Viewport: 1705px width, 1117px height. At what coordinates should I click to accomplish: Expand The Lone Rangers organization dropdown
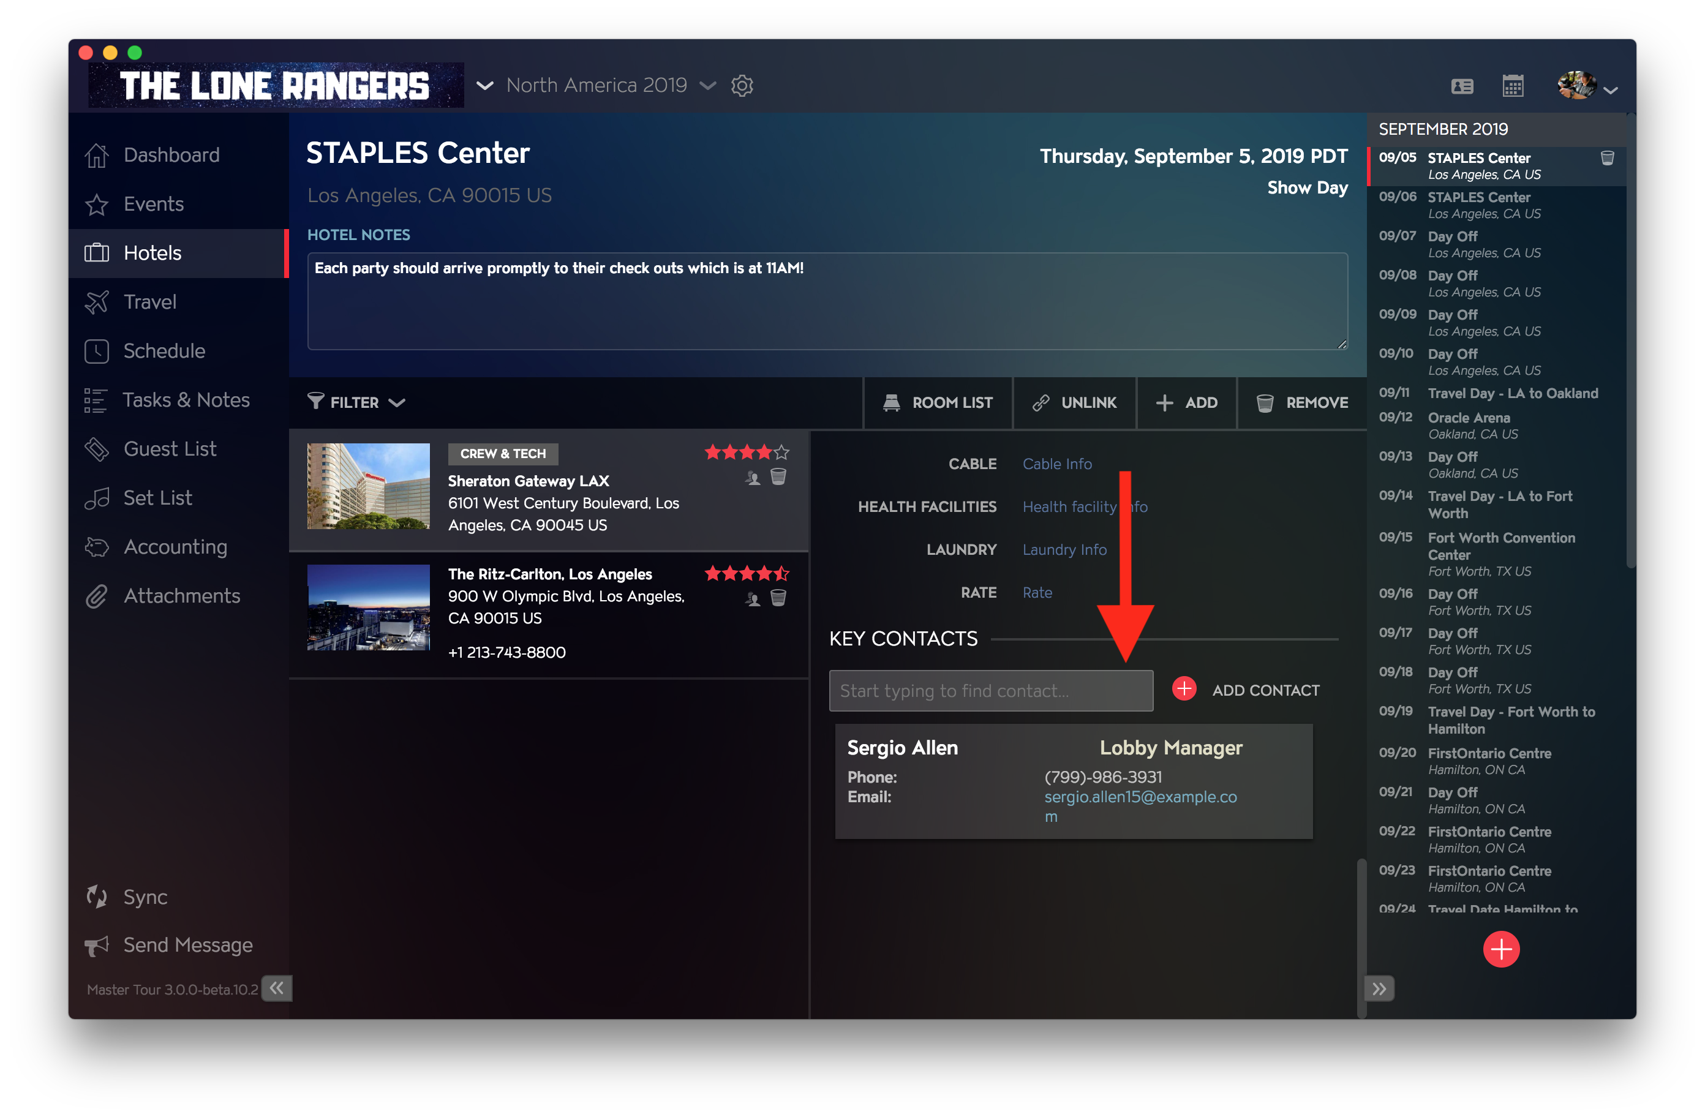[485, 86]
